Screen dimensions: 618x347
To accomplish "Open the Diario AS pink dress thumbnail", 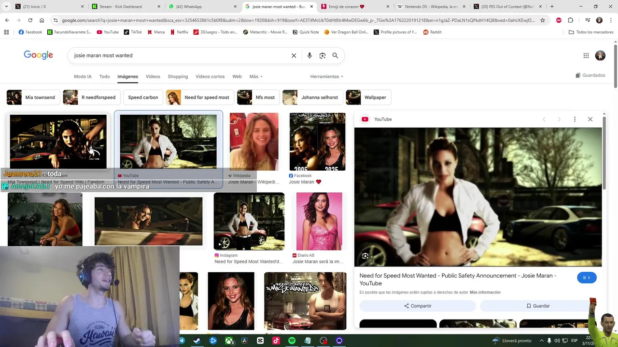I will click(x=319, y=221).
